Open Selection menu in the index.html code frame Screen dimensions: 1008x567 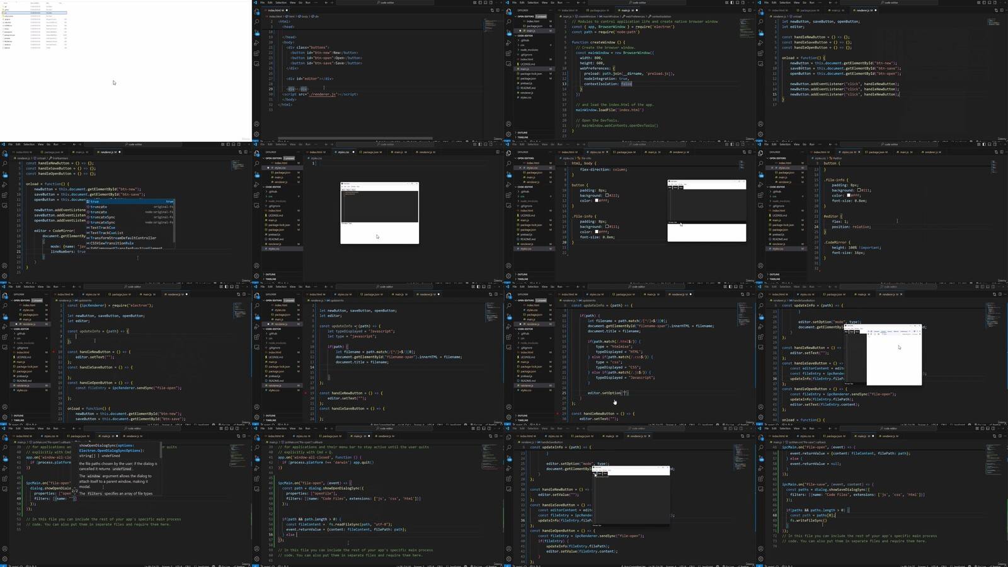coord(281,3)
